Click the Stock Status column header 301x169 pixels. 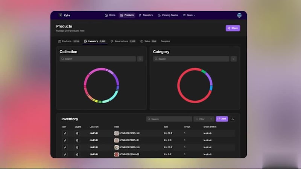click(x=210, y=127)
